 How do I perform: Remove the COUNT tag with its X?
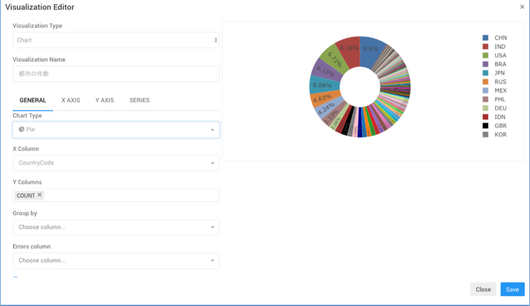coord(40,195)
